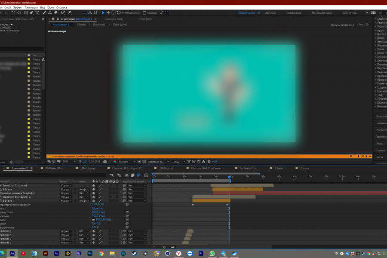Open the Справка menu

click(x=61, y=7)
